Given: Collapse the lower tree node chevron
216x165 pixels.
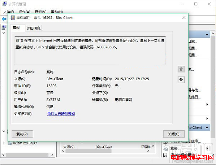Looking at the screenshot, I should point(4,131).
